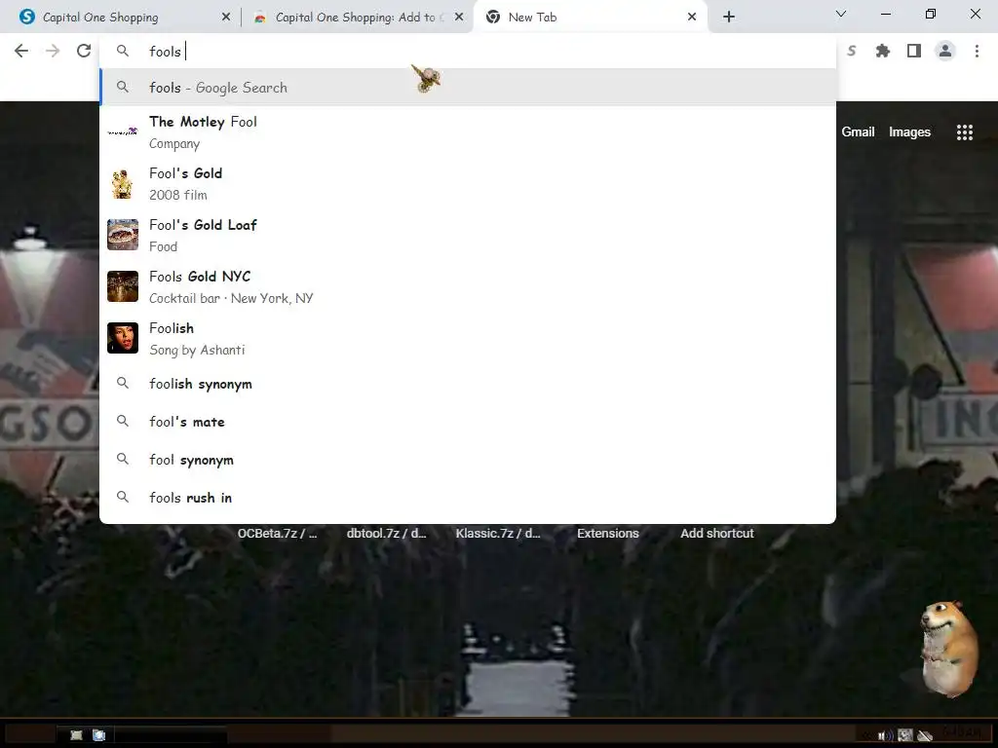Viewport: 998px width, 748px height.
Task: Select 'fools rush in' suggestion
Action: [x=468, y=498]
